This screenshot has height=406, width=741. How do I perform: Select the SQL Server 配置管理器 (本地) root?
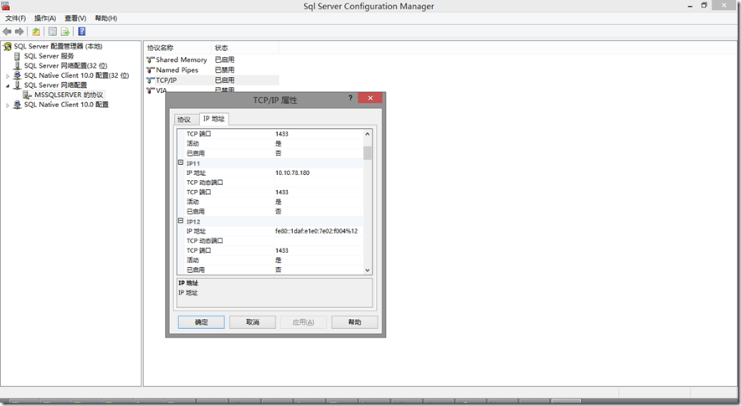point(58,46)
